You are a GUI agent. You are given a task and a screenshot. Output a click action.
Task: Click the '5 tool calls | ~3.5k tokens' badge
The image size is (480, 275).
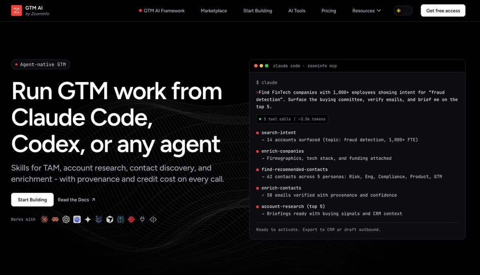[292, 119]
